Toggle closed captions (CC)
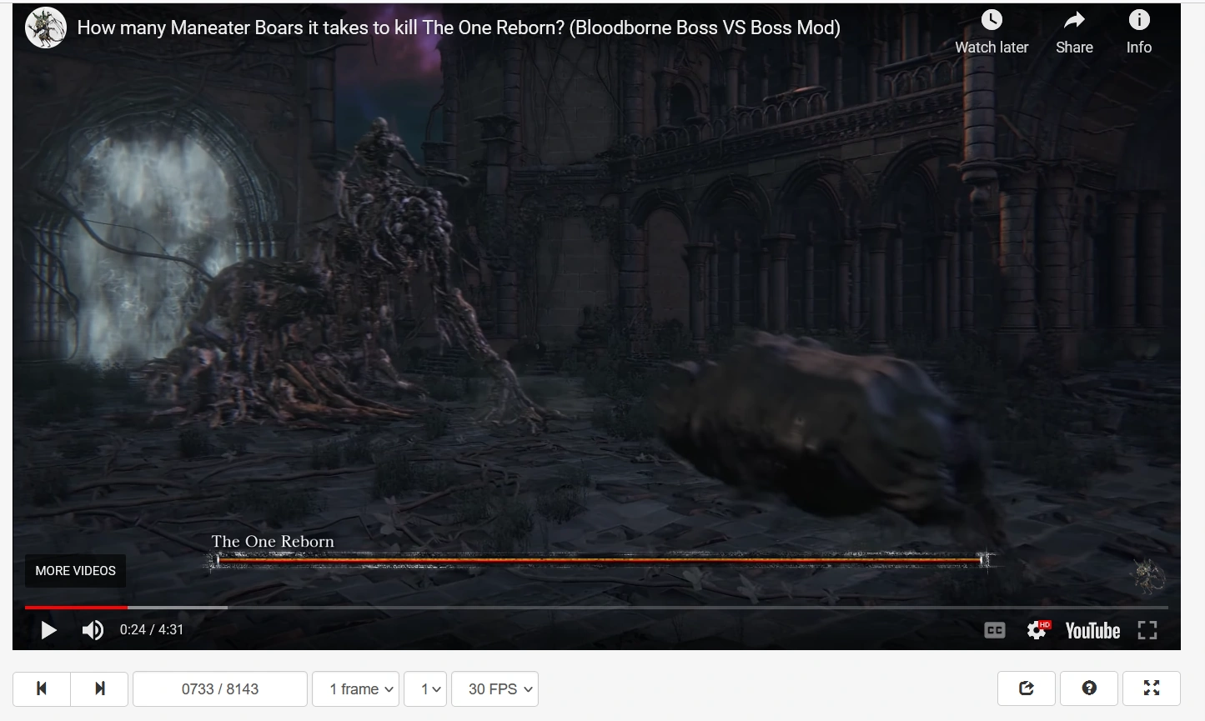Image resolution: width=1205 pixels, height=721 pixels. pyautogui.click(x=995, y=631)
